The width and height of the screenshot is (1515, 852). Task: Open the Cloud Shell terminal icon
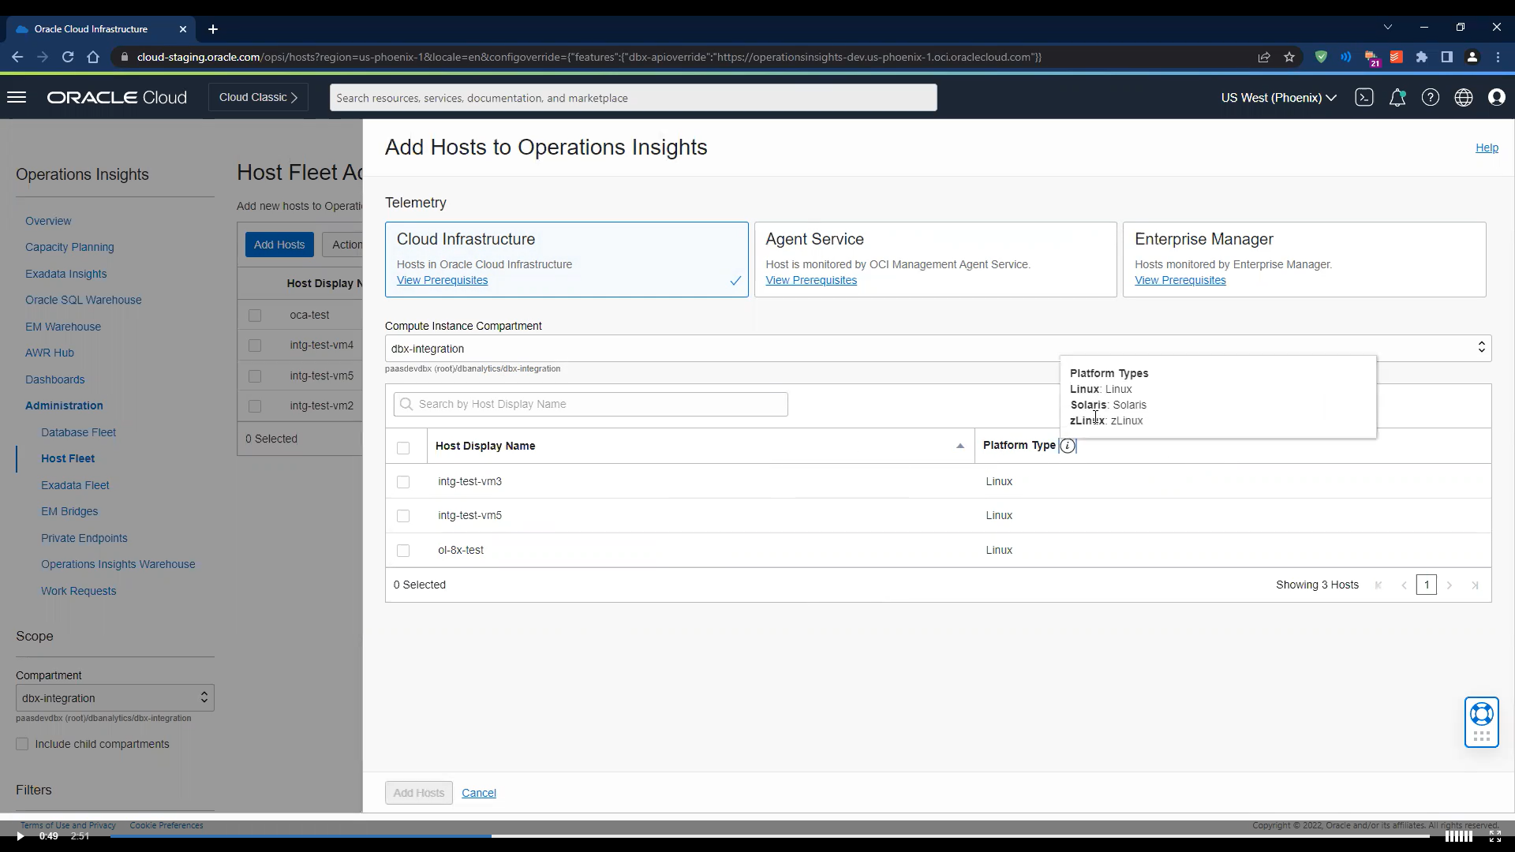click(x=1365, y=97)
